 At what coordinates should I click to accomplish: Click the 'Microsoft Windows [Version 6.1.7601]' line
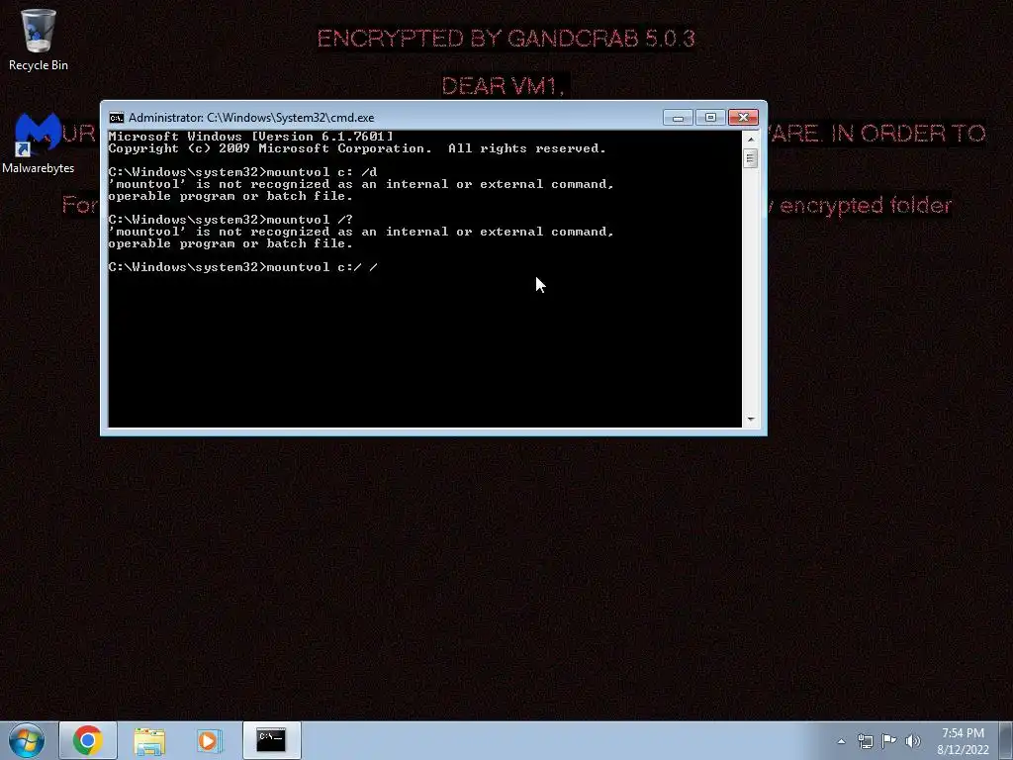[x=250, y=137]
